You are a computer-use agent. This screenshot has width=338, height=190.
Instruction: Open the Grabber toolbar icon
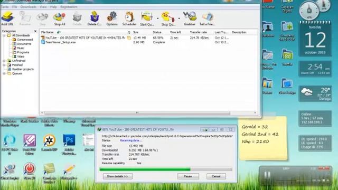click(190, 19)
